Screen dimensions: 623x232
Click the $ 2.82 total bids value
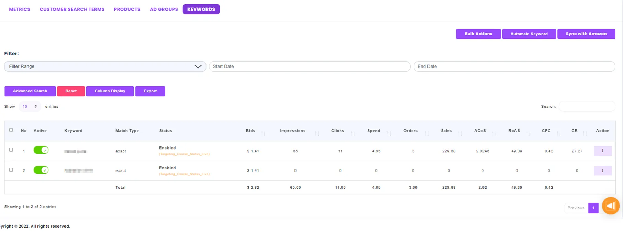[x=253, y=187]
